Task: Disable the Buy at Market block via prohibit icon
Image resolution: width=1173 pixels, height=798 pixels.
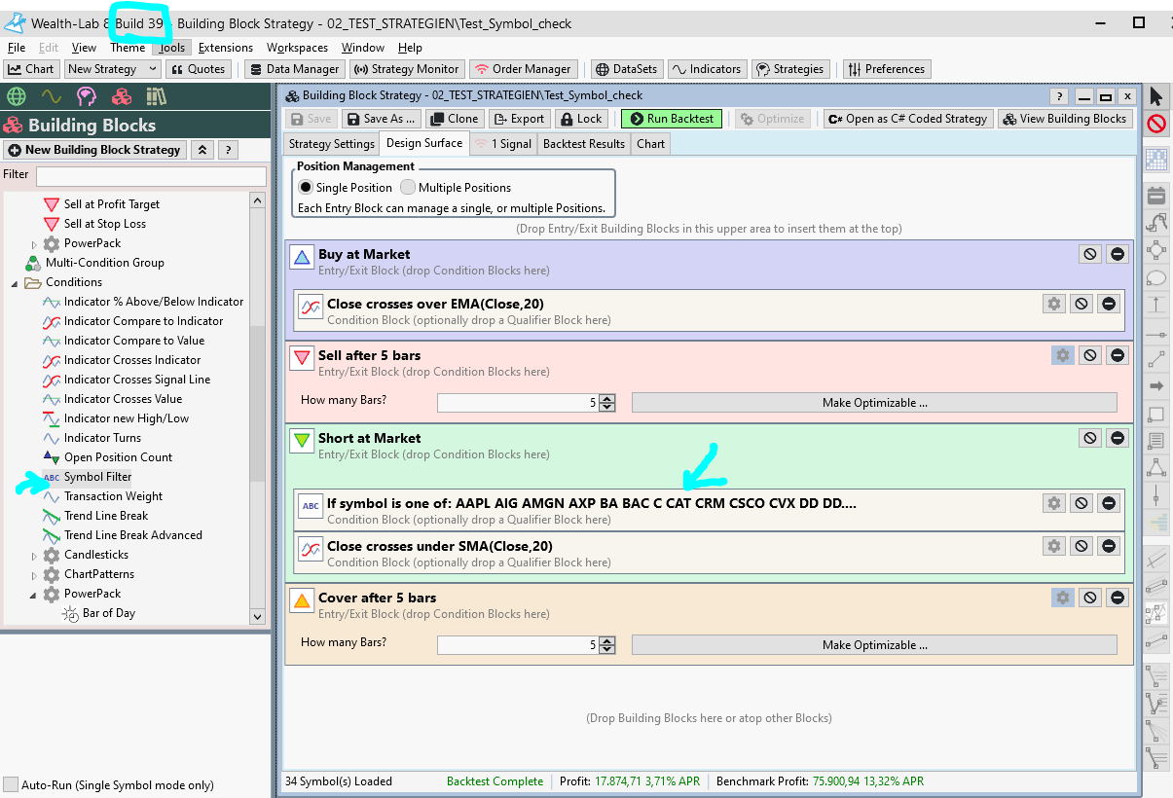Action: [1090, 254]
